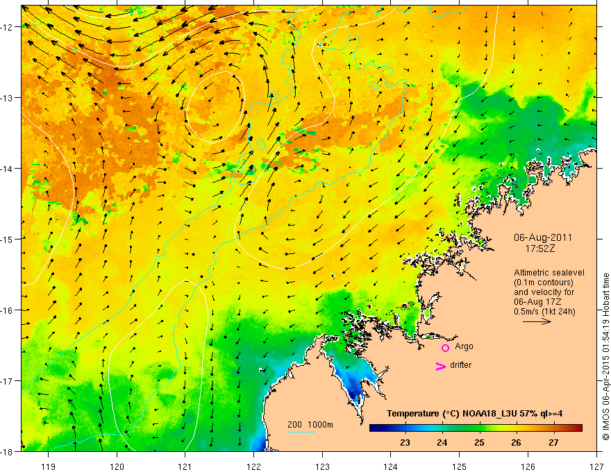Image resolution: width=611 pixels, height=472 pixels.
Task: Click the temperature colorbar near 27 degrees
Action: (x=553, y=428)
